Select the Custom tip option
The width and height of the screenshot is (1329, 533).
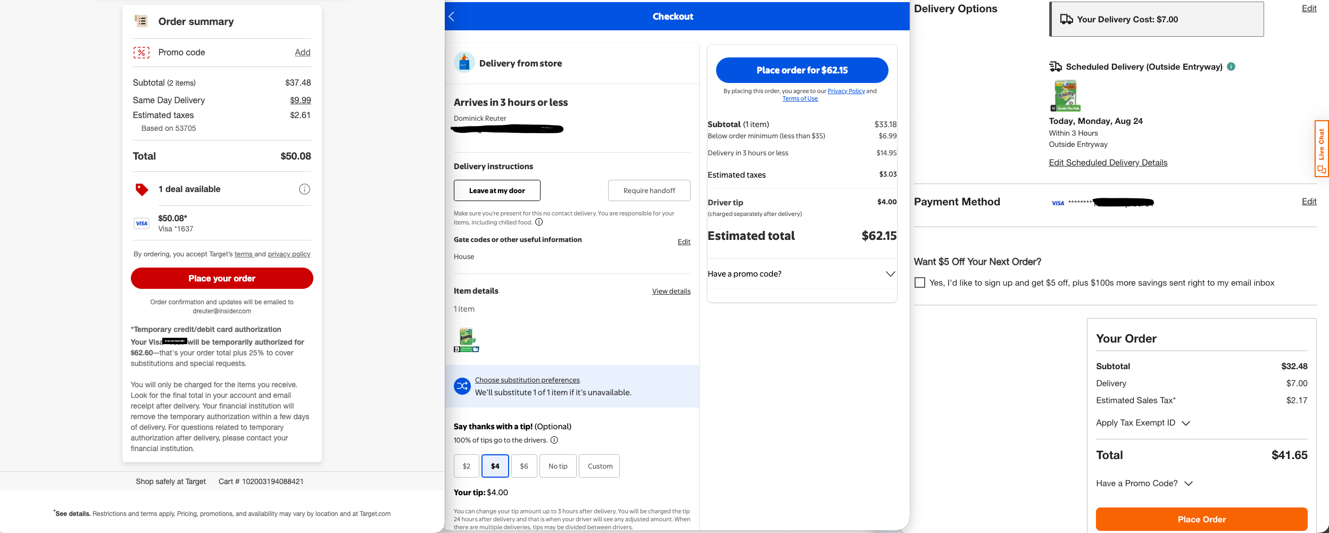tap(600, 466)
